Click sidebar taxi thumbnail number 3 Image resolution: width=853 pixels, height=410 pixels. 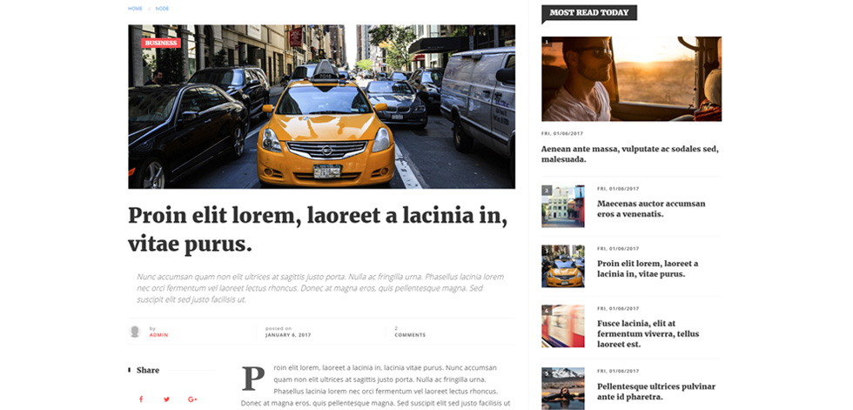563,265
